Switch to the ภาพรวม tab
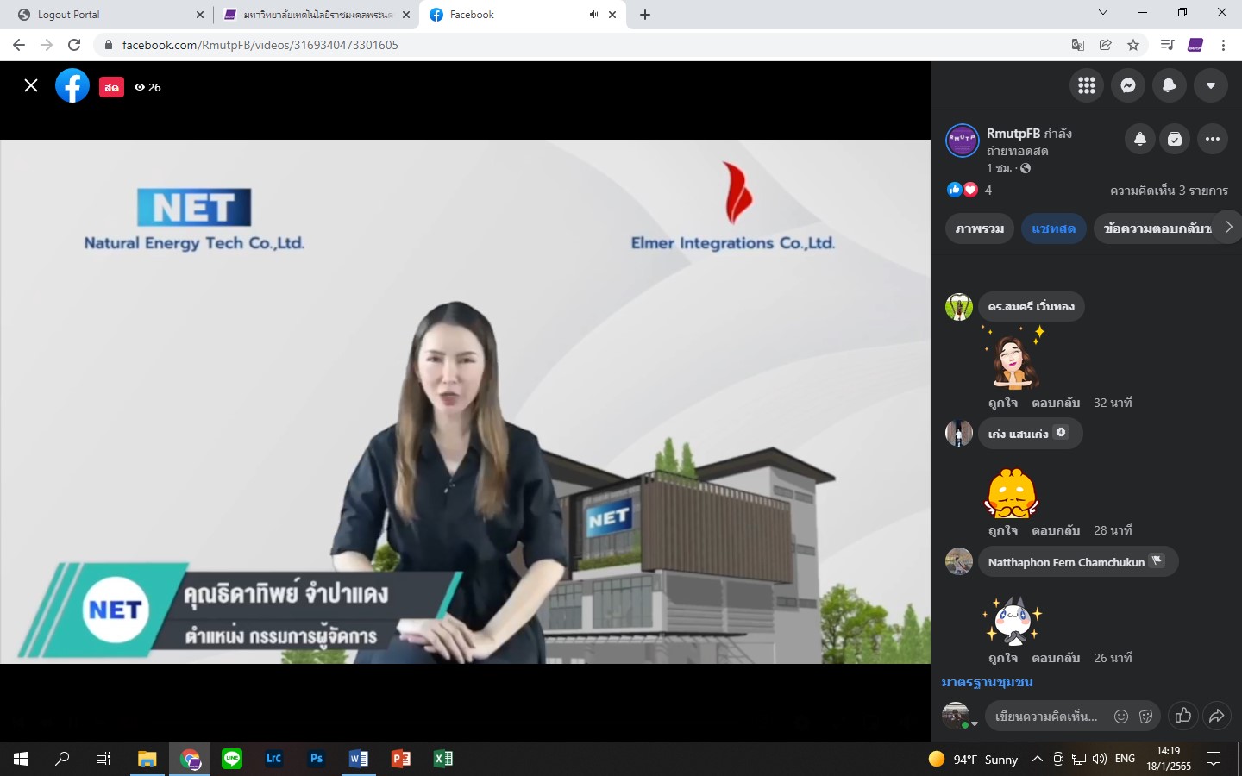 click(979, 228)
